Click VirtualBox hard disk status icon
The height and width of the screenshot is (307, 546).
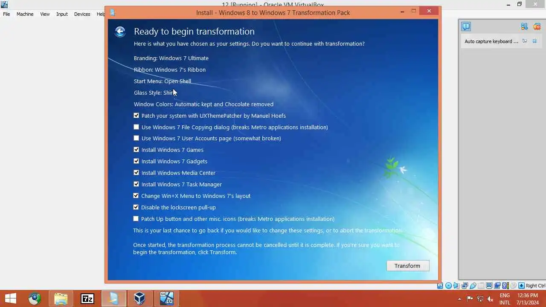tap(440, 286)
